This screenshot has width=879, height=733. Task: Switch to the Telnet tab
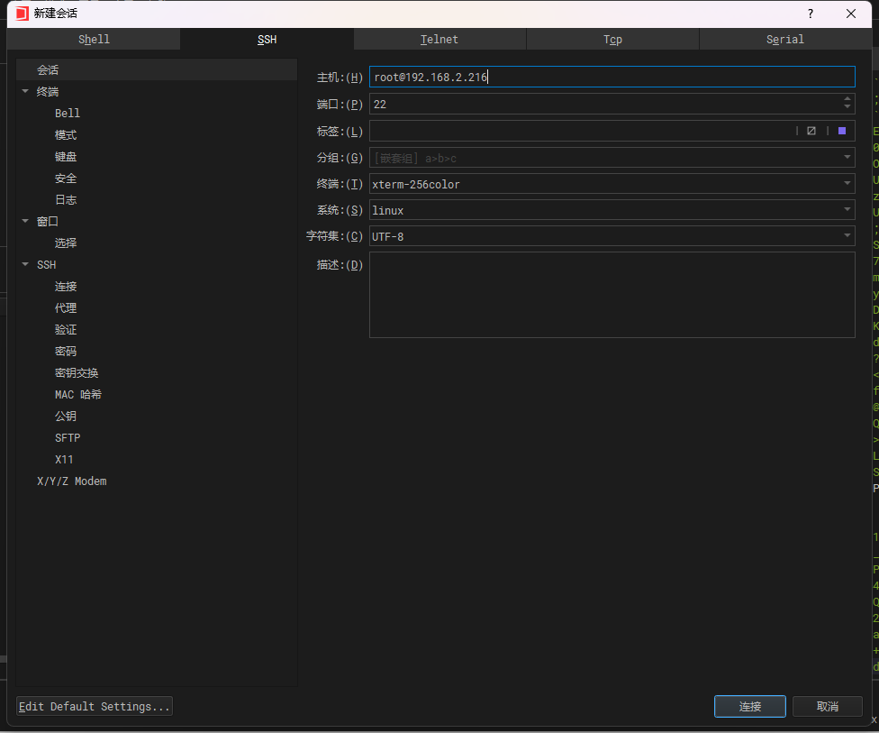click(439, 40)
